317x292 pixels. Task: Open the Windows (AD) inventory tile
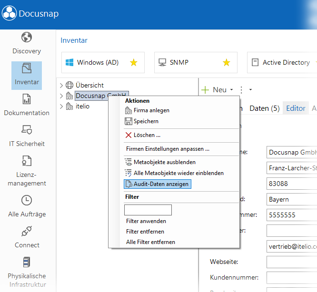point(103,62)
